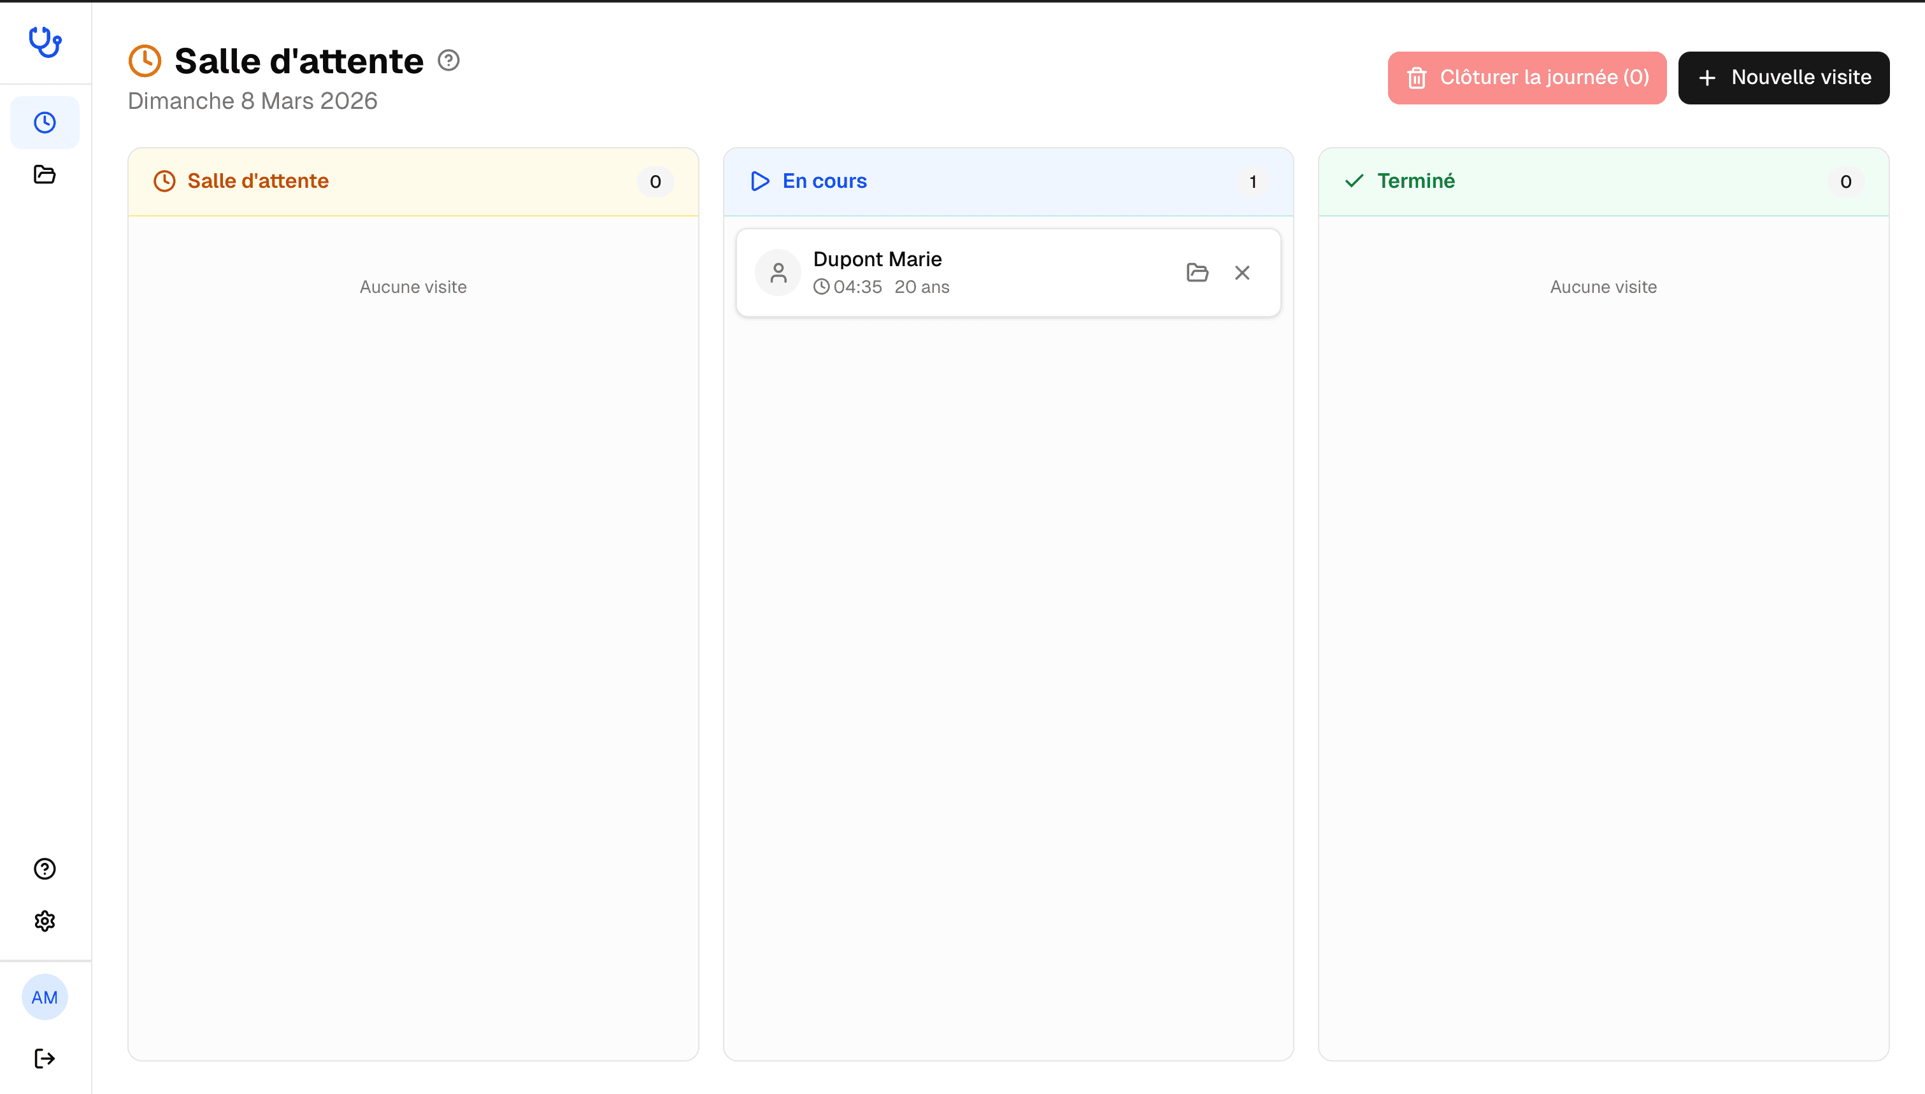The width and height of the screenshot is (1925, 1094).
Task: Click the En cours count badge
Action: 1252,182
